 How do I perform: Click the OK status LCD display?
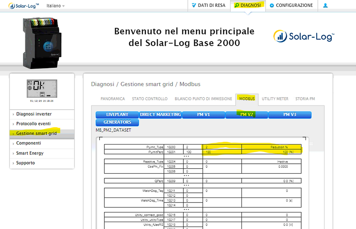tap(42, 88)
